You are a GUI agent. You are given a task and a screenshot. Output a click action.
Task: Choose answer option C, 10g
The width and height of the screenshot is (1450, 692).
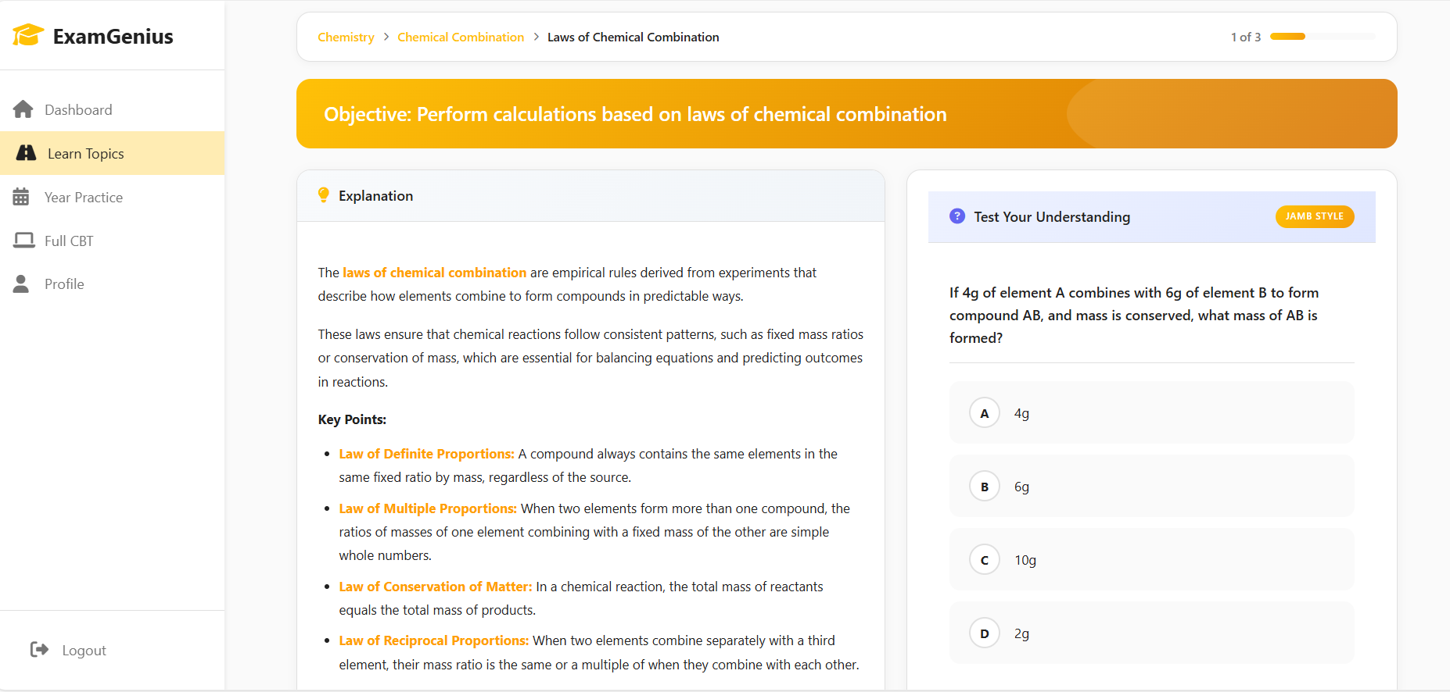(1151, 559)
